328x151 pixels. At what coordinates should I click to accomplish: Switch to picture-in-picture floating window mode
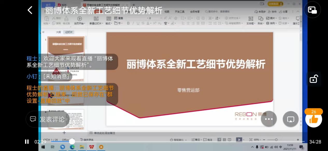(312, 10)
